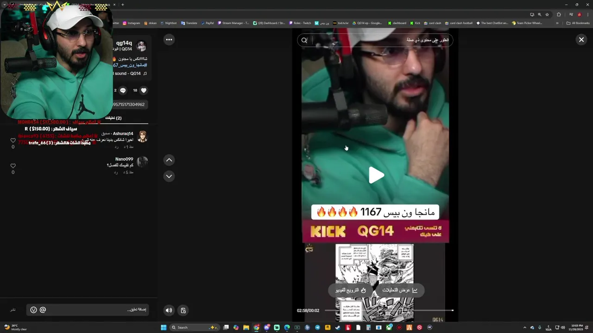Open Ashuraq14's avatar
Screen dimensions: 593x333
click(142, 136)
